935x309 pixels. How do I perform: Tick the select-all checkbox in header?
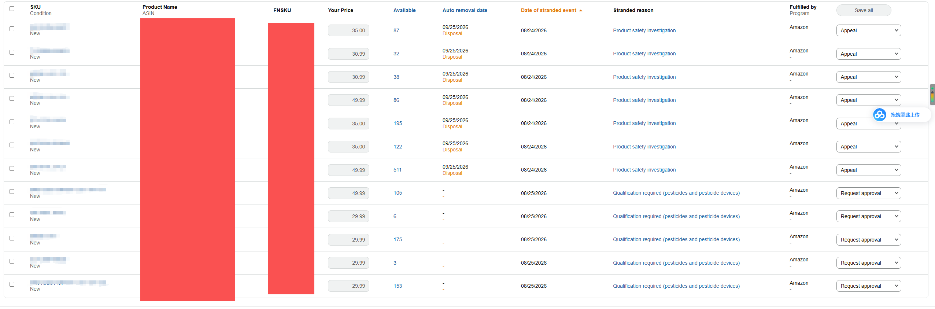click(x=12, y=8)
